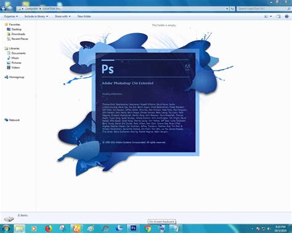Open Firefox from the taskbar
The image size is (292, 233).
tap(49, 228)
